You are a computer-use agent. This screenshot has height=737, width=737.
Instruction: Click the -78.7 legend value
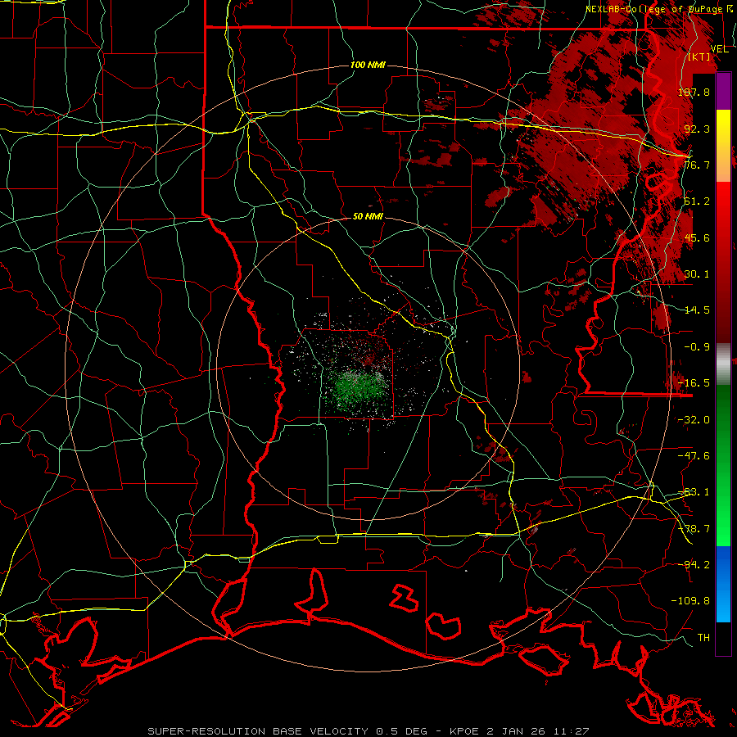coord(694,528)
